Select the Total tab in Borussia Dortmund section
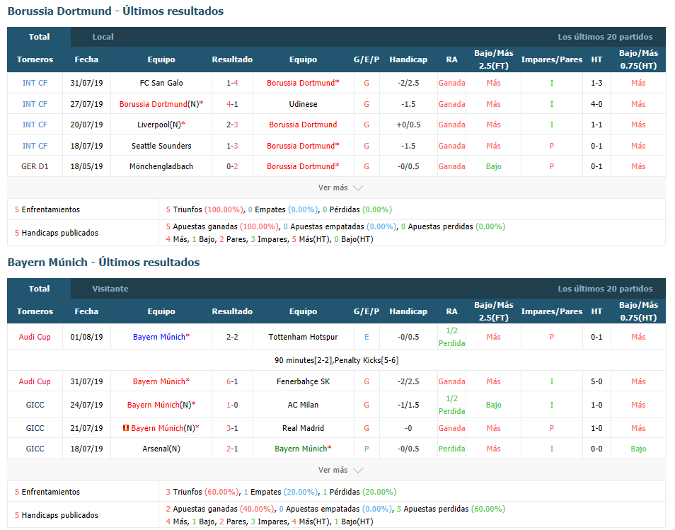 (39, 37)
